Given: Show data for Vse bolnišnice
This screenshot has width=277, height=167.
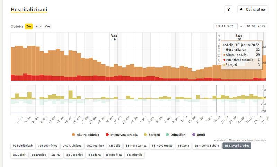Looking at the screenshot, I should point(48,146).
